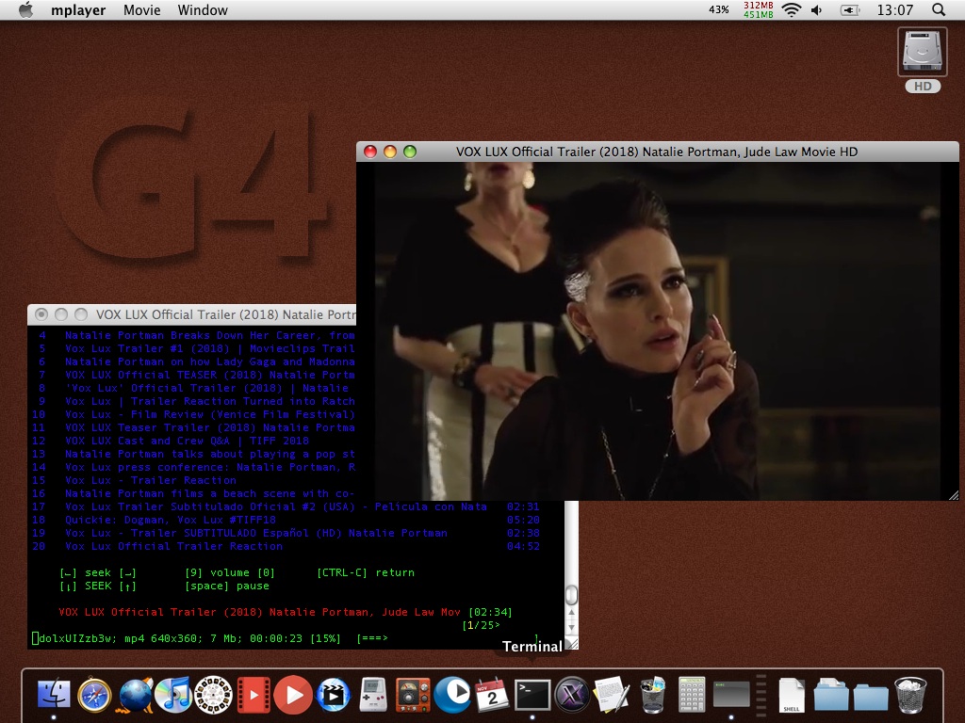Open QuickTime Player blue icon in dock

pos(452,695)
